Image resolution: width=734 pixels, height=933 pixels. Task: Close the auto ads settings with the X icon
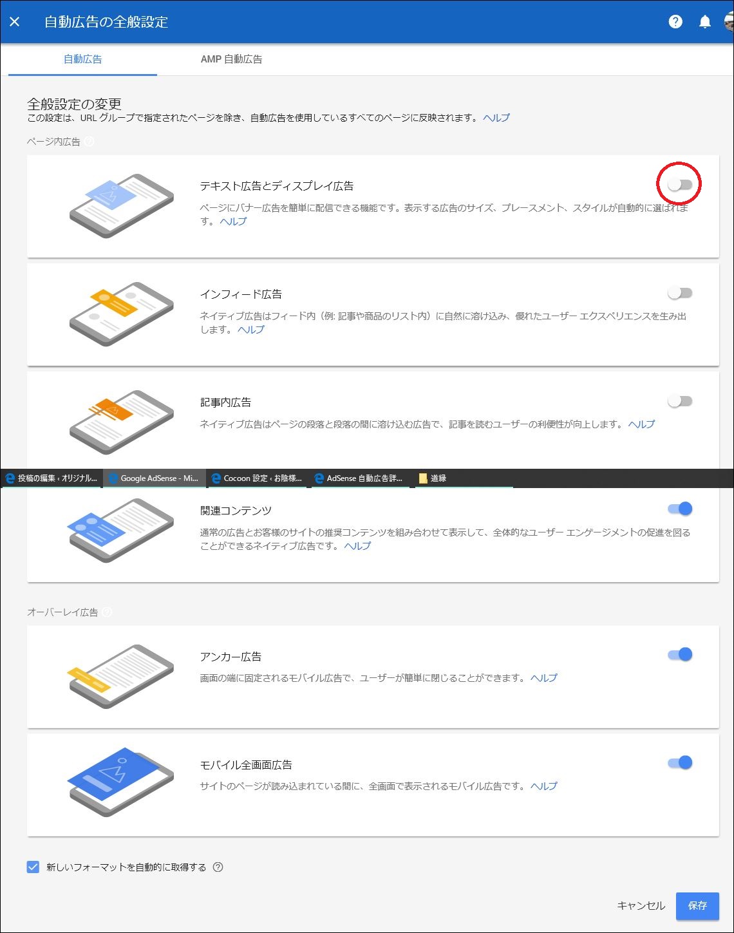point(15,22)
